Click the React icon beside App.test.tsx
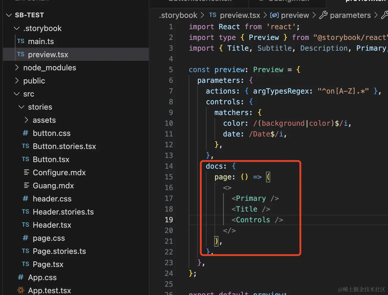This screenshot has width=388, height=295. click(21, 290)
